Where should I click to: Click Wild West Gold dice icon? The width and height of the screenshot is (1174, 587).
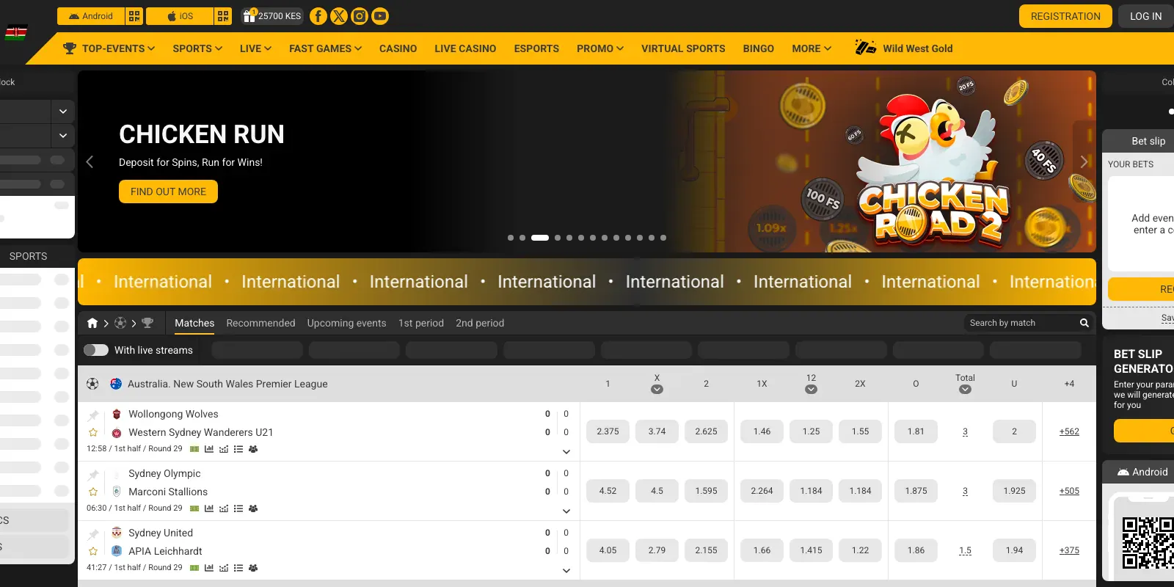865,48
